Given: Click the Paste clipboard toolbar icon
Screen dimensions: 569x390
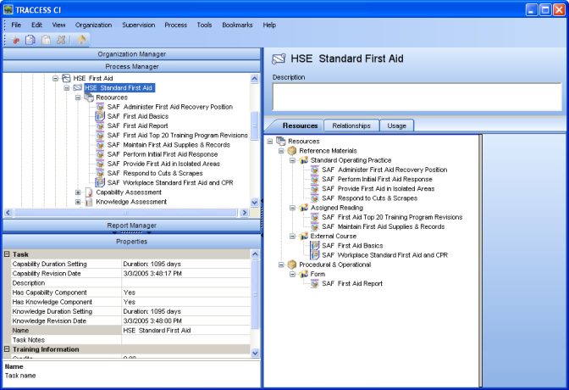Looking at the screenshot, I should pyautogui.click(x=46, y=40).
